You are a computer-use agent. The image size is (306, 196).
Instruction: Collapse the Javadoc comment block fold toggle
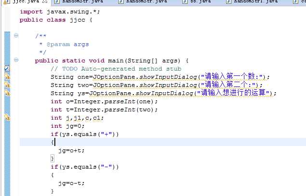pos(16,36)
